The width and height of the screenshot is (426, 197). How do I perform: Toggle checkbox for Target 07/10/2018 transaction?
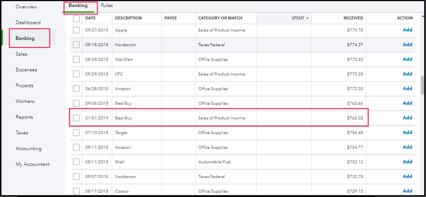point(76,133)
